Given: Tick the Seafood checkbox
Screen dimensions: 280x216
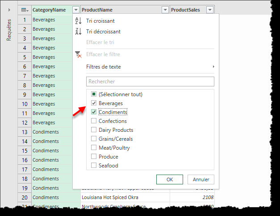Looking at the screenshot, I should click(94, 166).
